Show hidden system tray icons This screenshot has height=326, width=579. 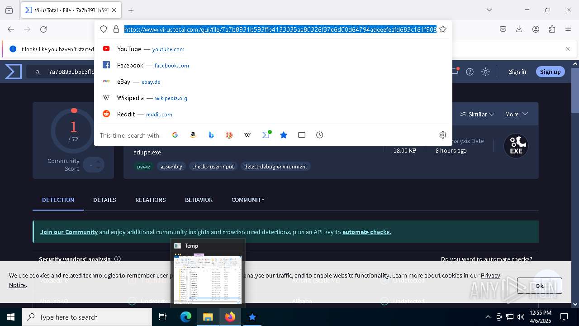point(488,317)
